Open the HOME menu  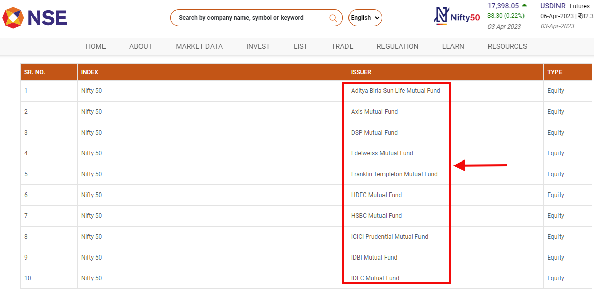(x=96, y=47)
